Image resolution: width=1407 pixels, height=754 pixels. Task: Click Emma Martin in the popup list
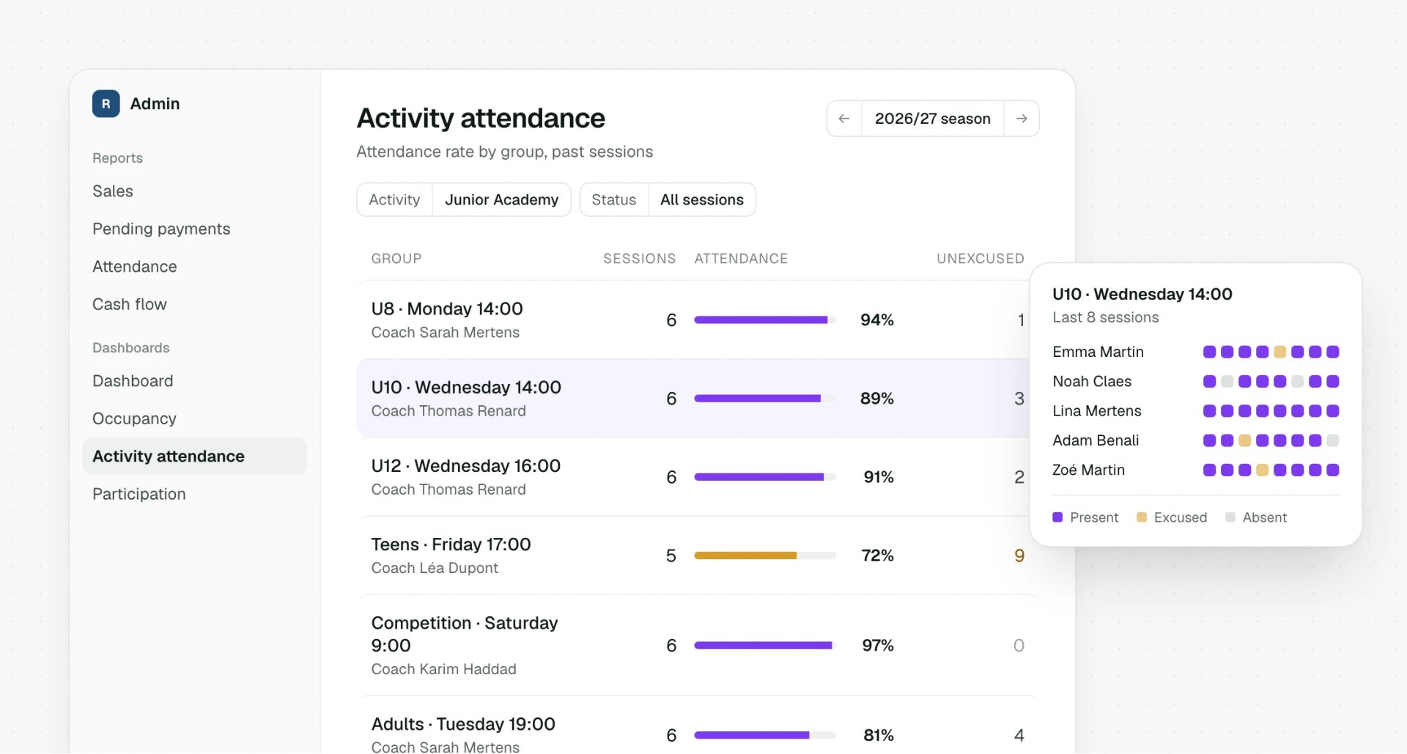(x=1098, y=352)
